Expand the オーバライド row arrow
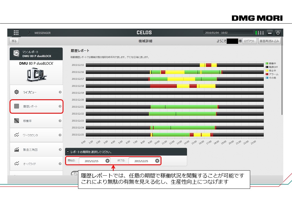This screenshot has width=292, height=202. tap(60, 164)
